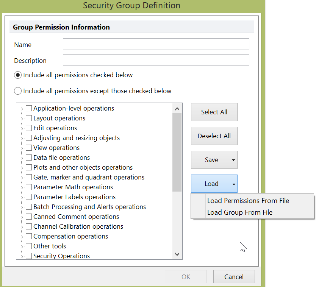Viewport: 316px width, 287px height.
Task: Expand Gate, marker and quadrant operations node
Action: pyautogui.click(x=22, y=178)
